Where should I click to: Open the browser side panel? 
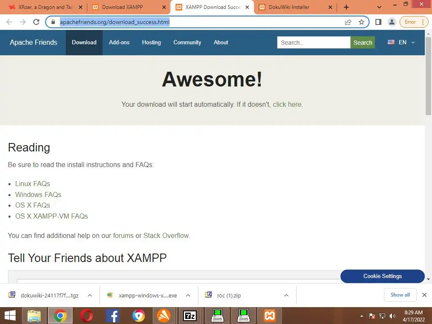click(x=378, y=22)
